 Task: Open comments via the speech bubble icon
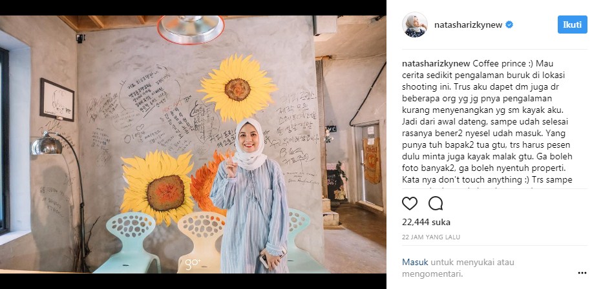coord(436,203)
